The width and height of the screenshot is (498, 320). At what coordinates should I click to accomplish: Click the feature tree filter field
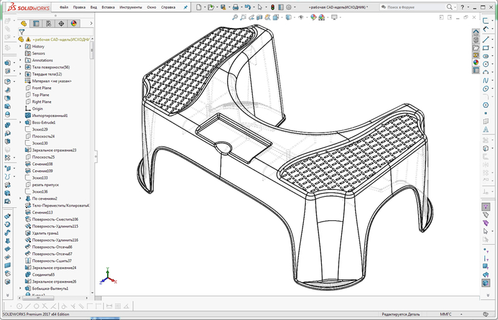point(56,32)
